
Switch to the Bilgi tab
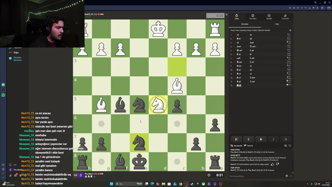[x=277, y=24]
